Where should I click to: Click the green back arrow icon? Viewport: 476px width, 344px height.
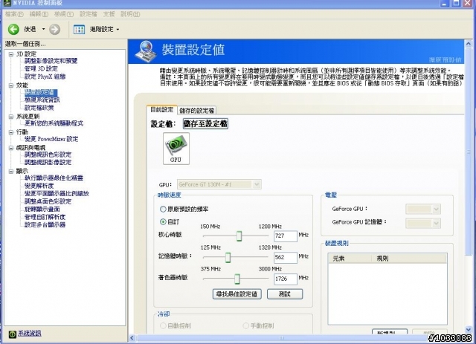click(x=13, y=29)
